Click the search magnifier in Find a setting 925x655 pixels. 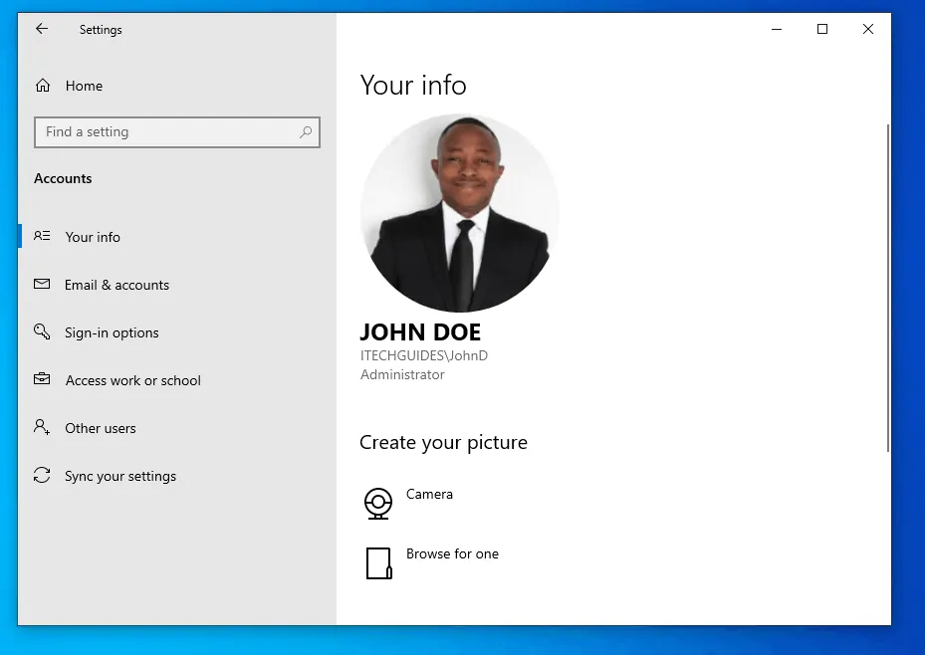click(306, 131)
